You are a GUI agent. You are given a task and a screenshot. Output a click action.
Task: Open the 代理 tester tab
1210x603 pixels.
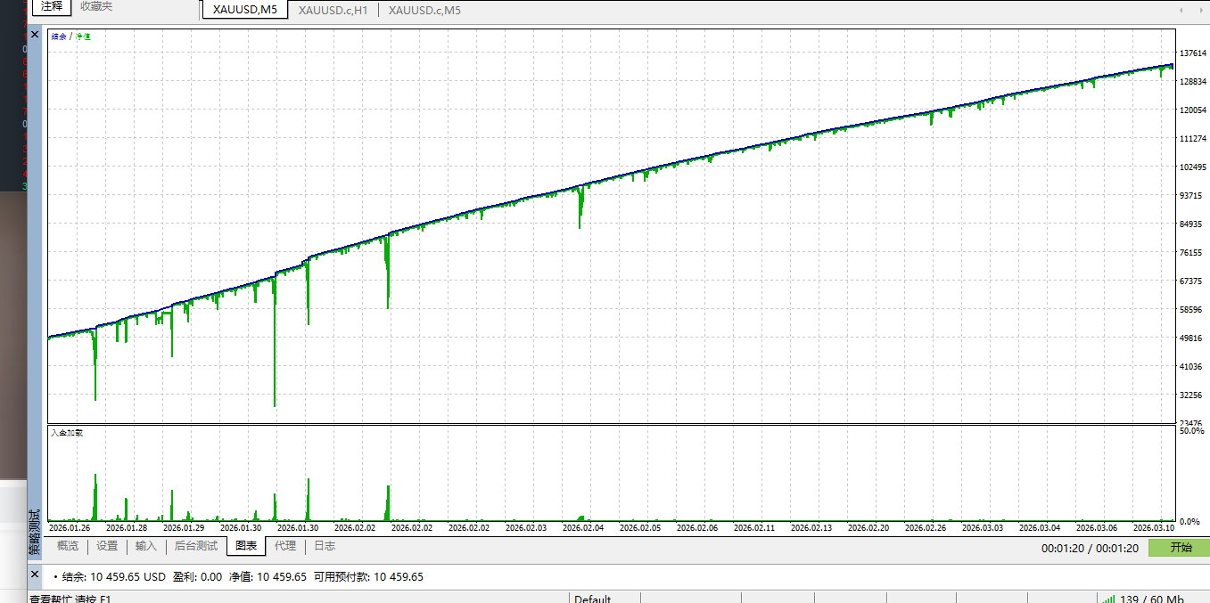coord(285,546)
